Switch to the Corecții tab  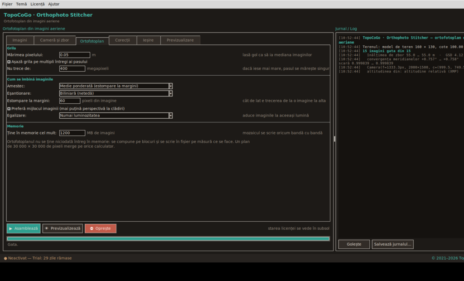point(122,40)
